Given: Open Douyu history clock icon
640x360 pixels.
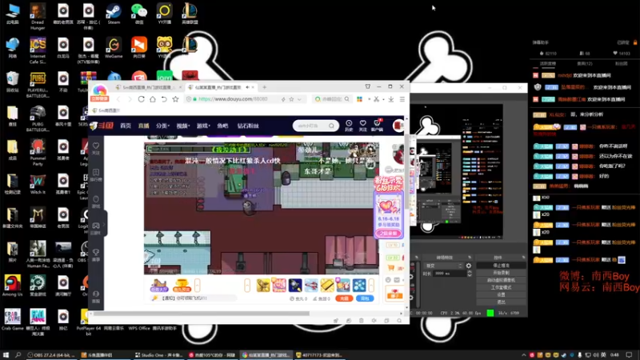Looking at the screenshot, I should tap(349, 126).
